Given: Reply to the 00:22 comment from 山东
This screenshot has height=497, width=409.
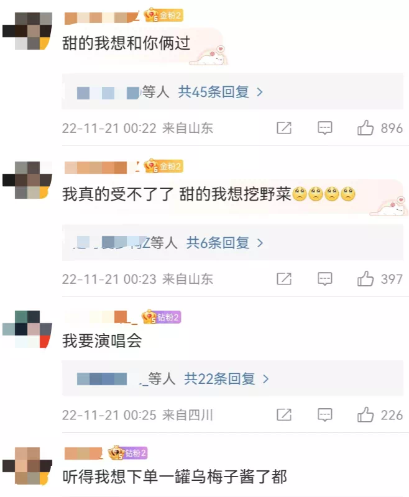Looking at the screenshot, I should [324, 128].
